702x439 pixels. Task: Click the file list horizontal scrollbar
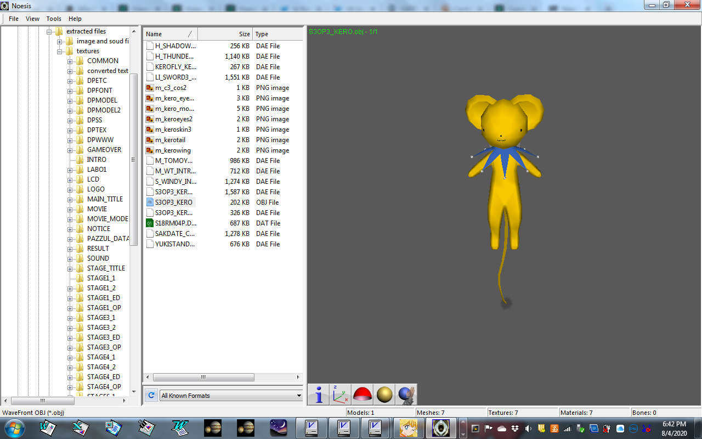pos(203,378)
